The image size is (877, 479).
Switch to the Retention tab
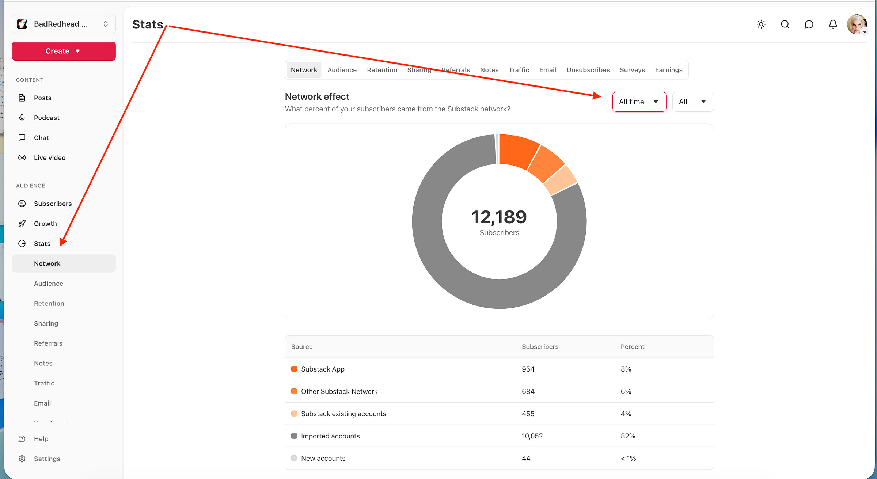pos(382,70)
